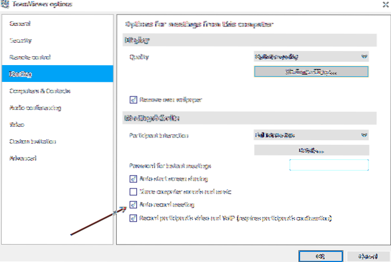Select the Meeting category
This screenshot has height=262, width=391.
pyautogui.click(x=57, y=74)
